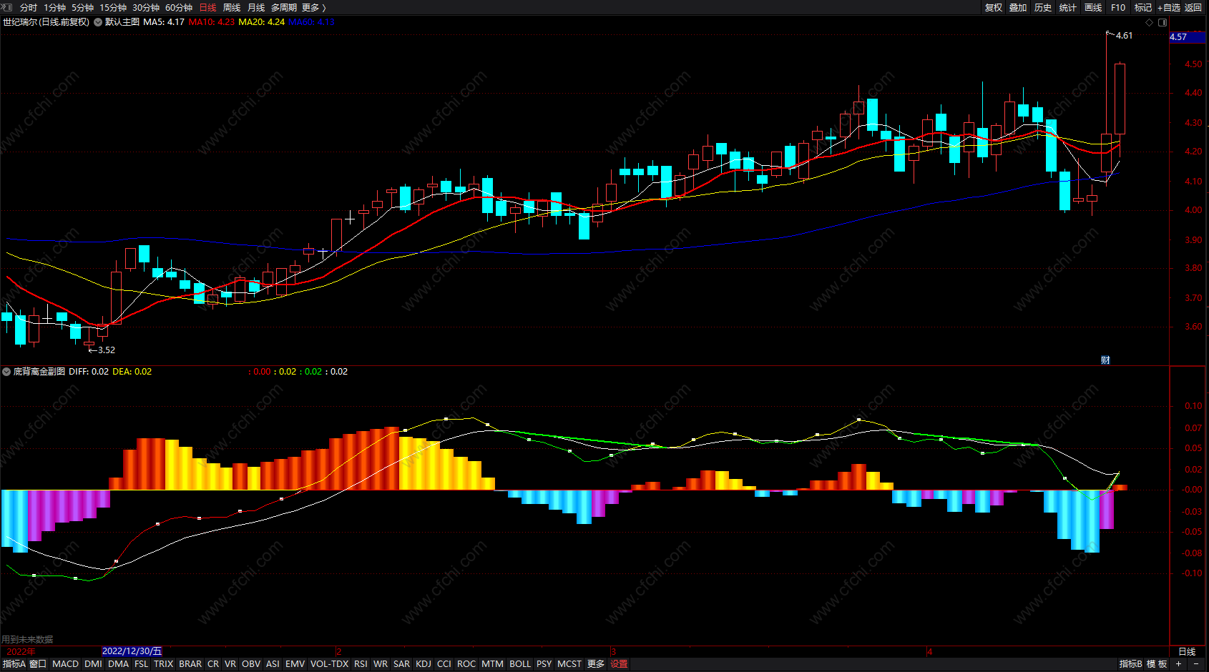Image resolution: width=1209 pixels, height=672 pixels.
Task: Switch sub-chart to RSI indicator
Action: click(x=361, y=664)
